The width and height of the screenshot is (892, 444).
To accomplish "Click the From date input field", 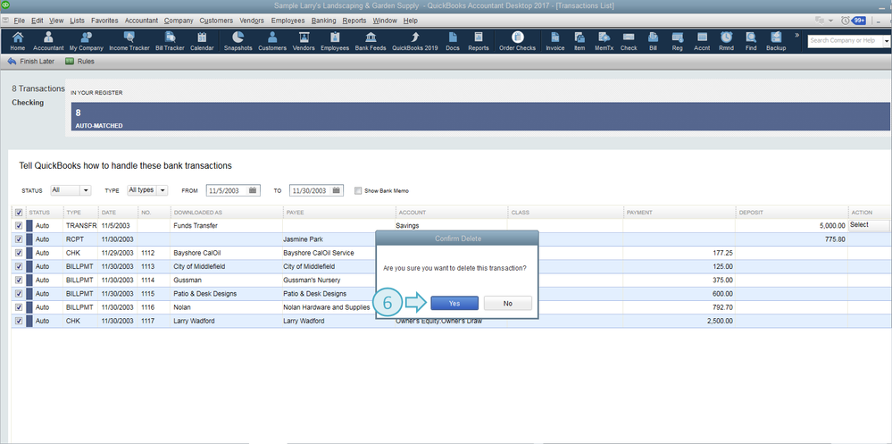I will [x=227, y=190].
